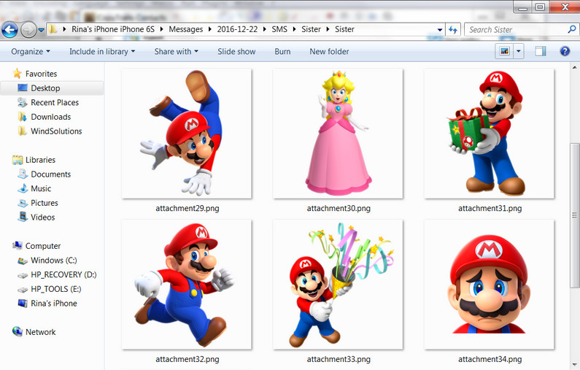This screenshot has width=580, height=370.
Task: Start the Slide show
Action: coord(236,51)
